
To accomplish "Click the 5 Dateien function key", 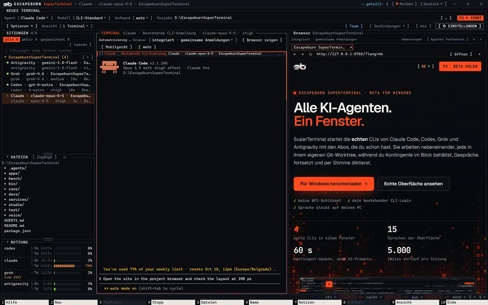I will (220, 302).
